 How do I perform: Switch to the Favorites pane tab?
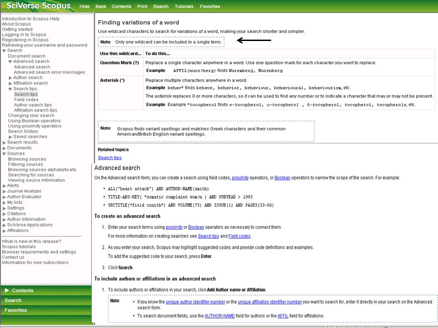46,310
